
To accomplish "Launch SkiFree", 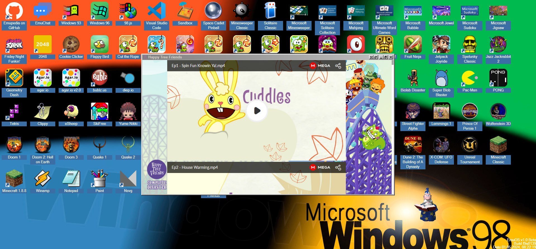I will click(100, 114).
